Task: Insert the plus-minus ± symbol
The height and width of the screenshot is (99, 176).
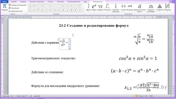Action: (x=30, y=6)
